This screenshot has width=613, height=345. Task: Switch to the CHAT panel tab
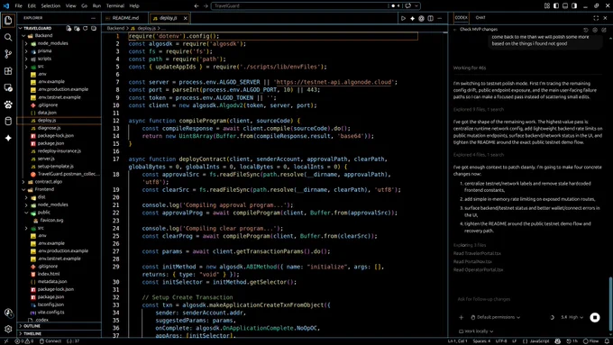pyautogui.click(x=480, y=18)
